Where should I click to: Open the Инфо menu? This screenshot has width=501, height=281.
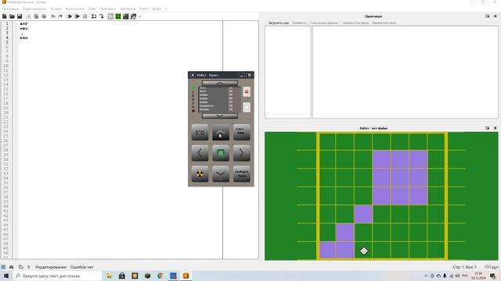pyautogui.click(x=157, y=9)
